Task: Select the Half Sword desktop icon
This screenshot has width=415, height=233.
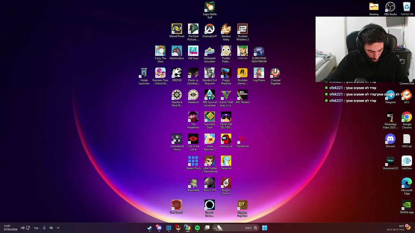Action: (x=177, y=207)
